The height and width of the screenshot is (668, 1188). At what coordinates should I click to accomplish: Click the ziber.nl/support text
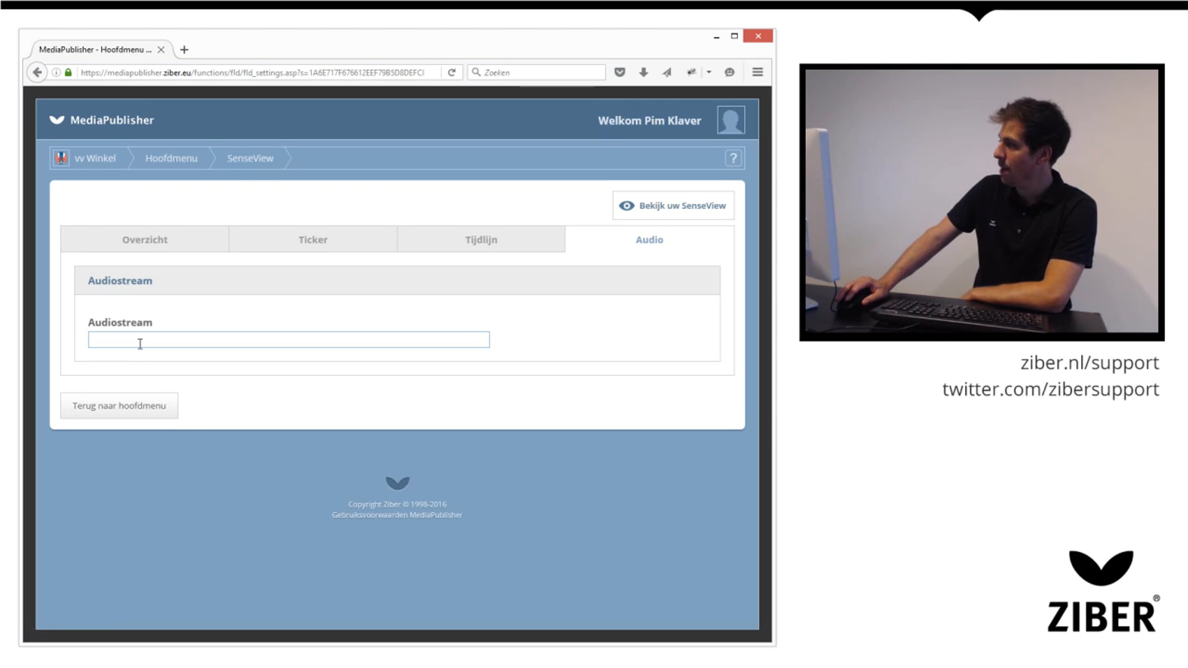tap(1089, 363)
